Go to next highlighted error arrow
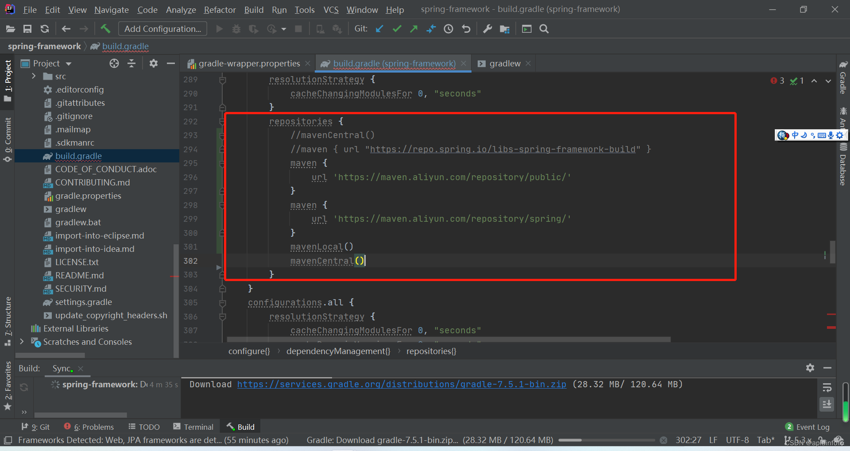 tap(828, 81)
